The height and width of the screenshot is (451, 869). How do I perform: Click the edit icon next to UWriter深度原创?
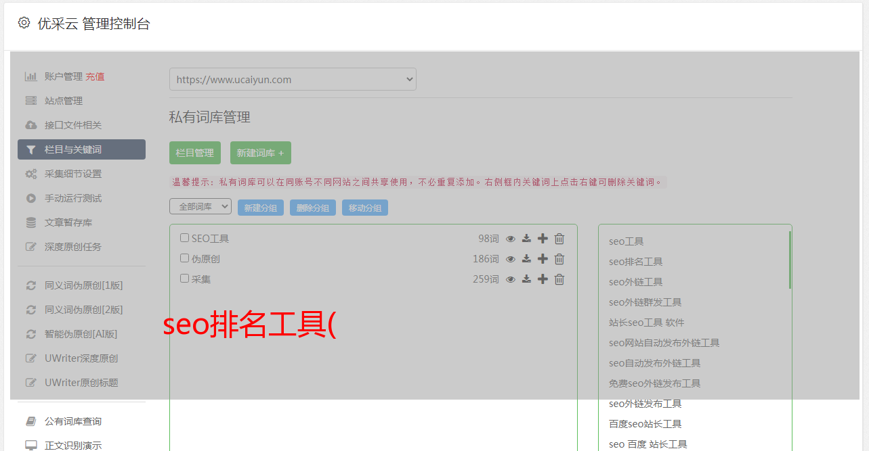[31, 358]
